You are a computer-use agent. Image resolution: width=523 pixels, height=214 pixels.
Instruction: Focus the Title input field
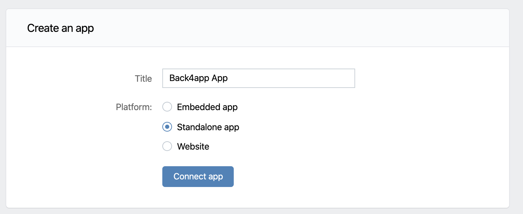(259, 78)
